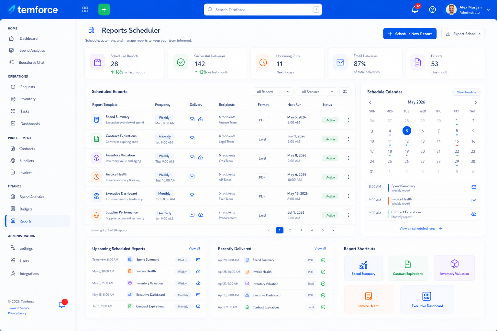Go to previous month in calendar
The height and width of the screenshot is (331, 497).
click(370, 102)
